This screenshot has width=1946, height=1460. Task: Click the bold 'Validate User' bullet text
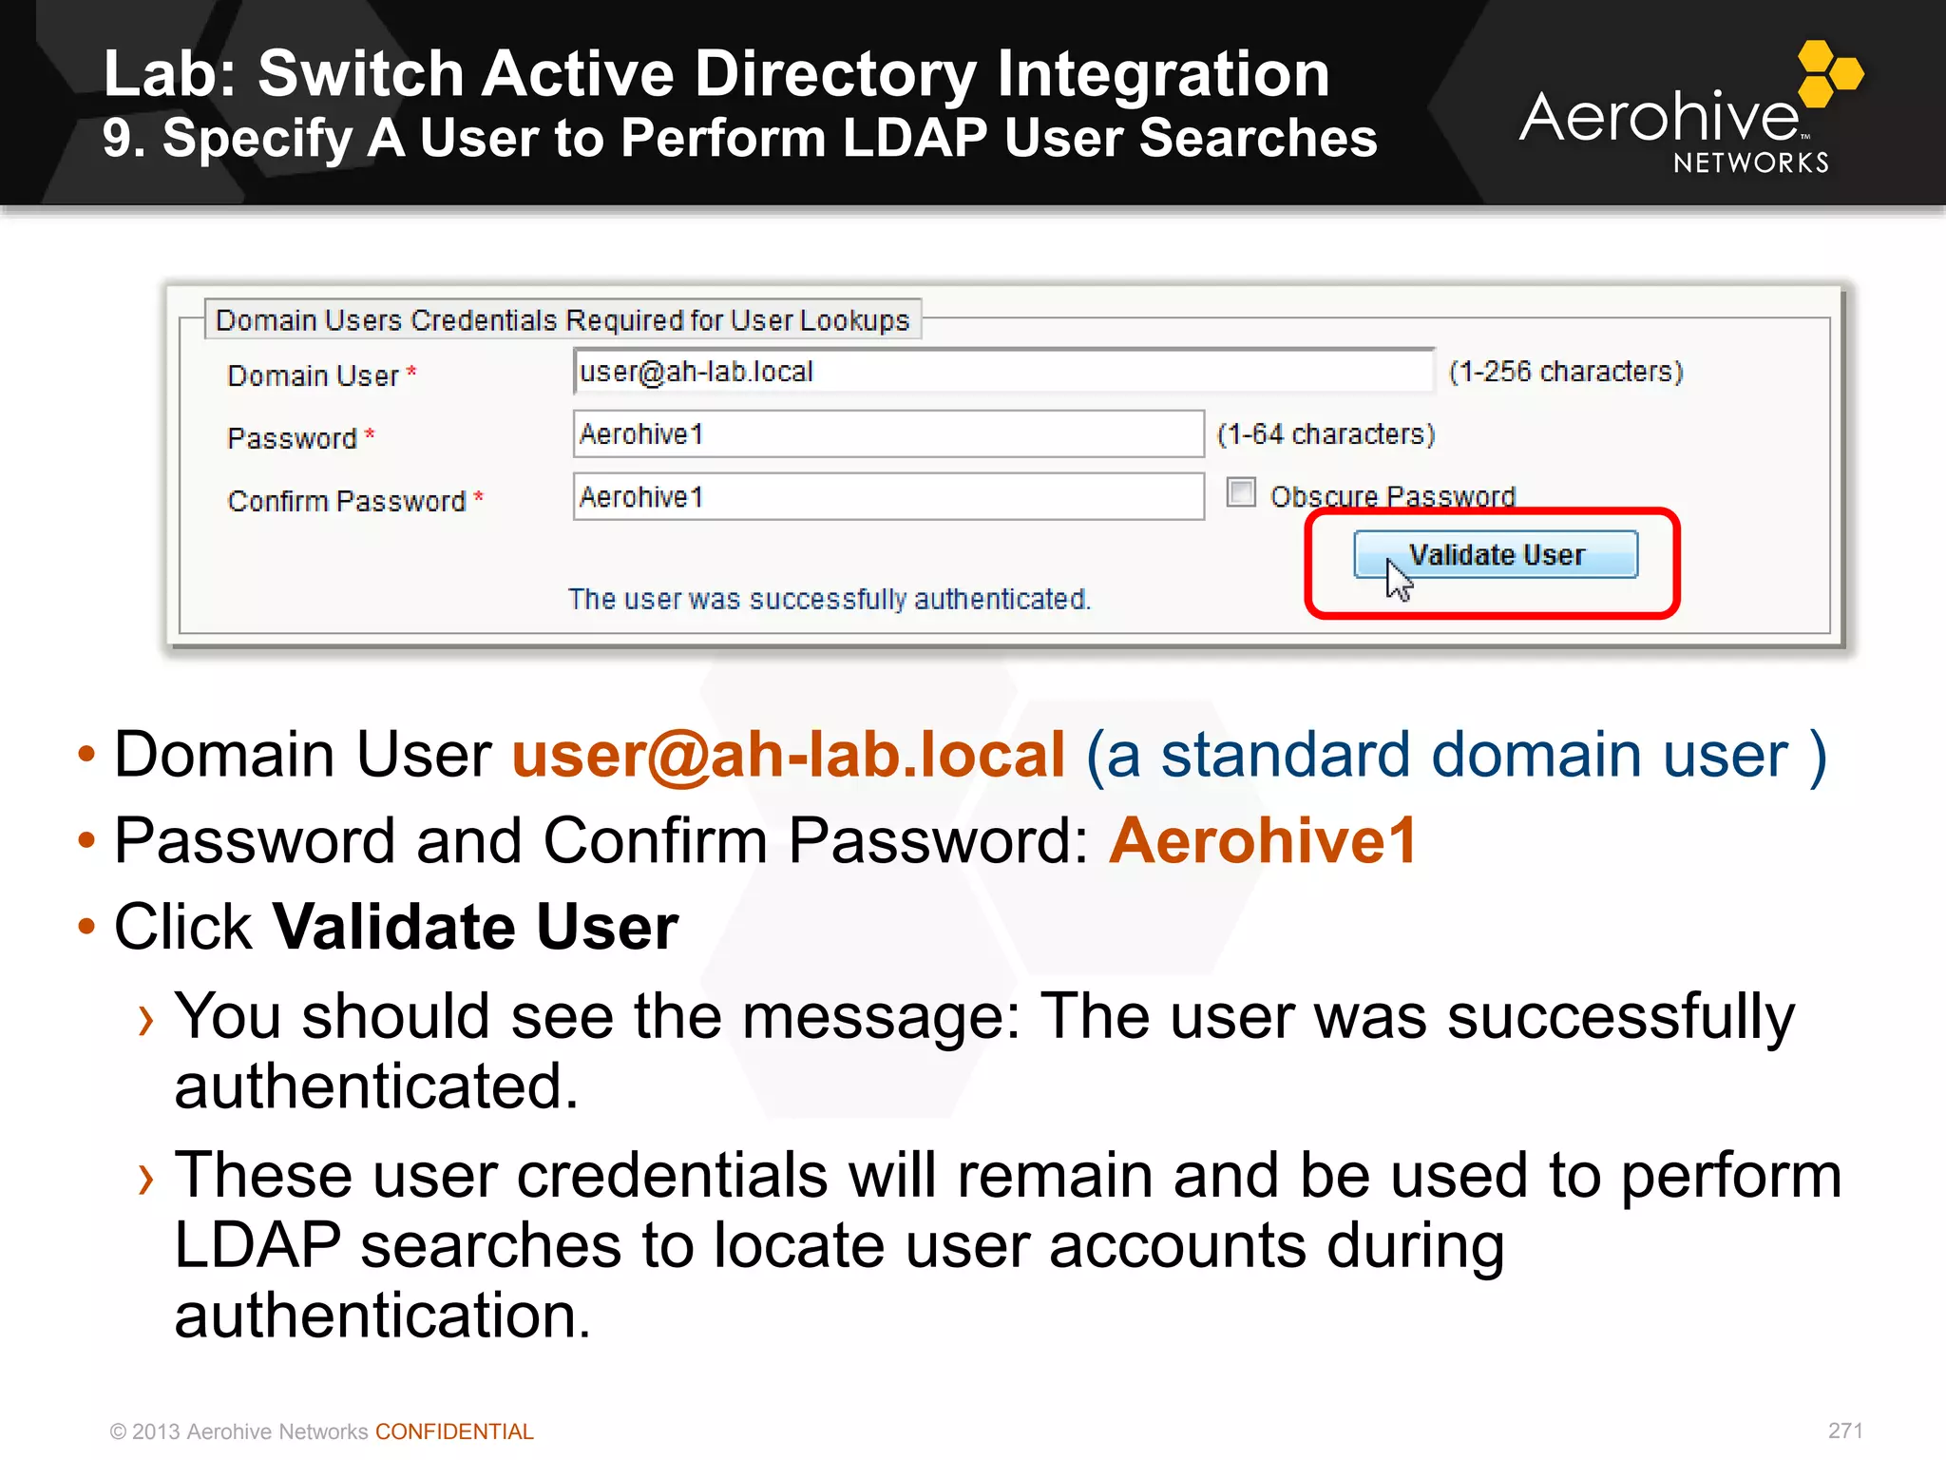click(x=476, y=927)
